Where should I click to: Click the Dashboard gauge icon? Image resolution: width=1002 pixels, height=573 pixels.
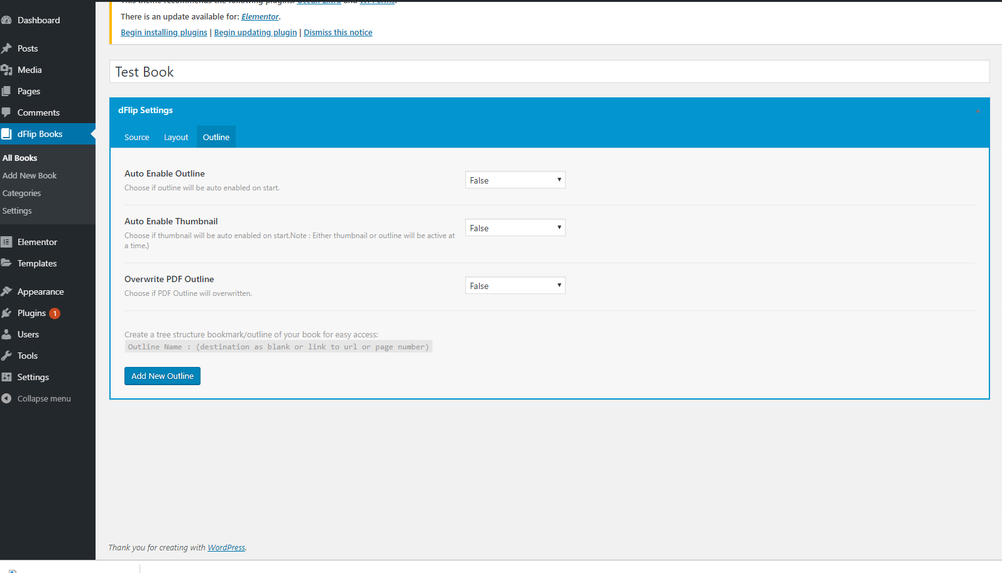6,20
